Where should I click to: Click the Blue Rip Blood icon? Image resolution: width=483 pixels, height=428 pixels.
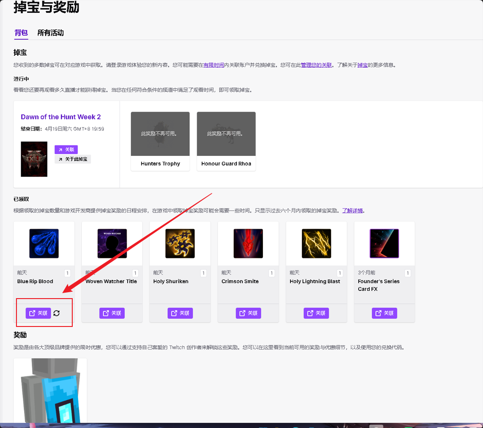click(x=44, y=244)
